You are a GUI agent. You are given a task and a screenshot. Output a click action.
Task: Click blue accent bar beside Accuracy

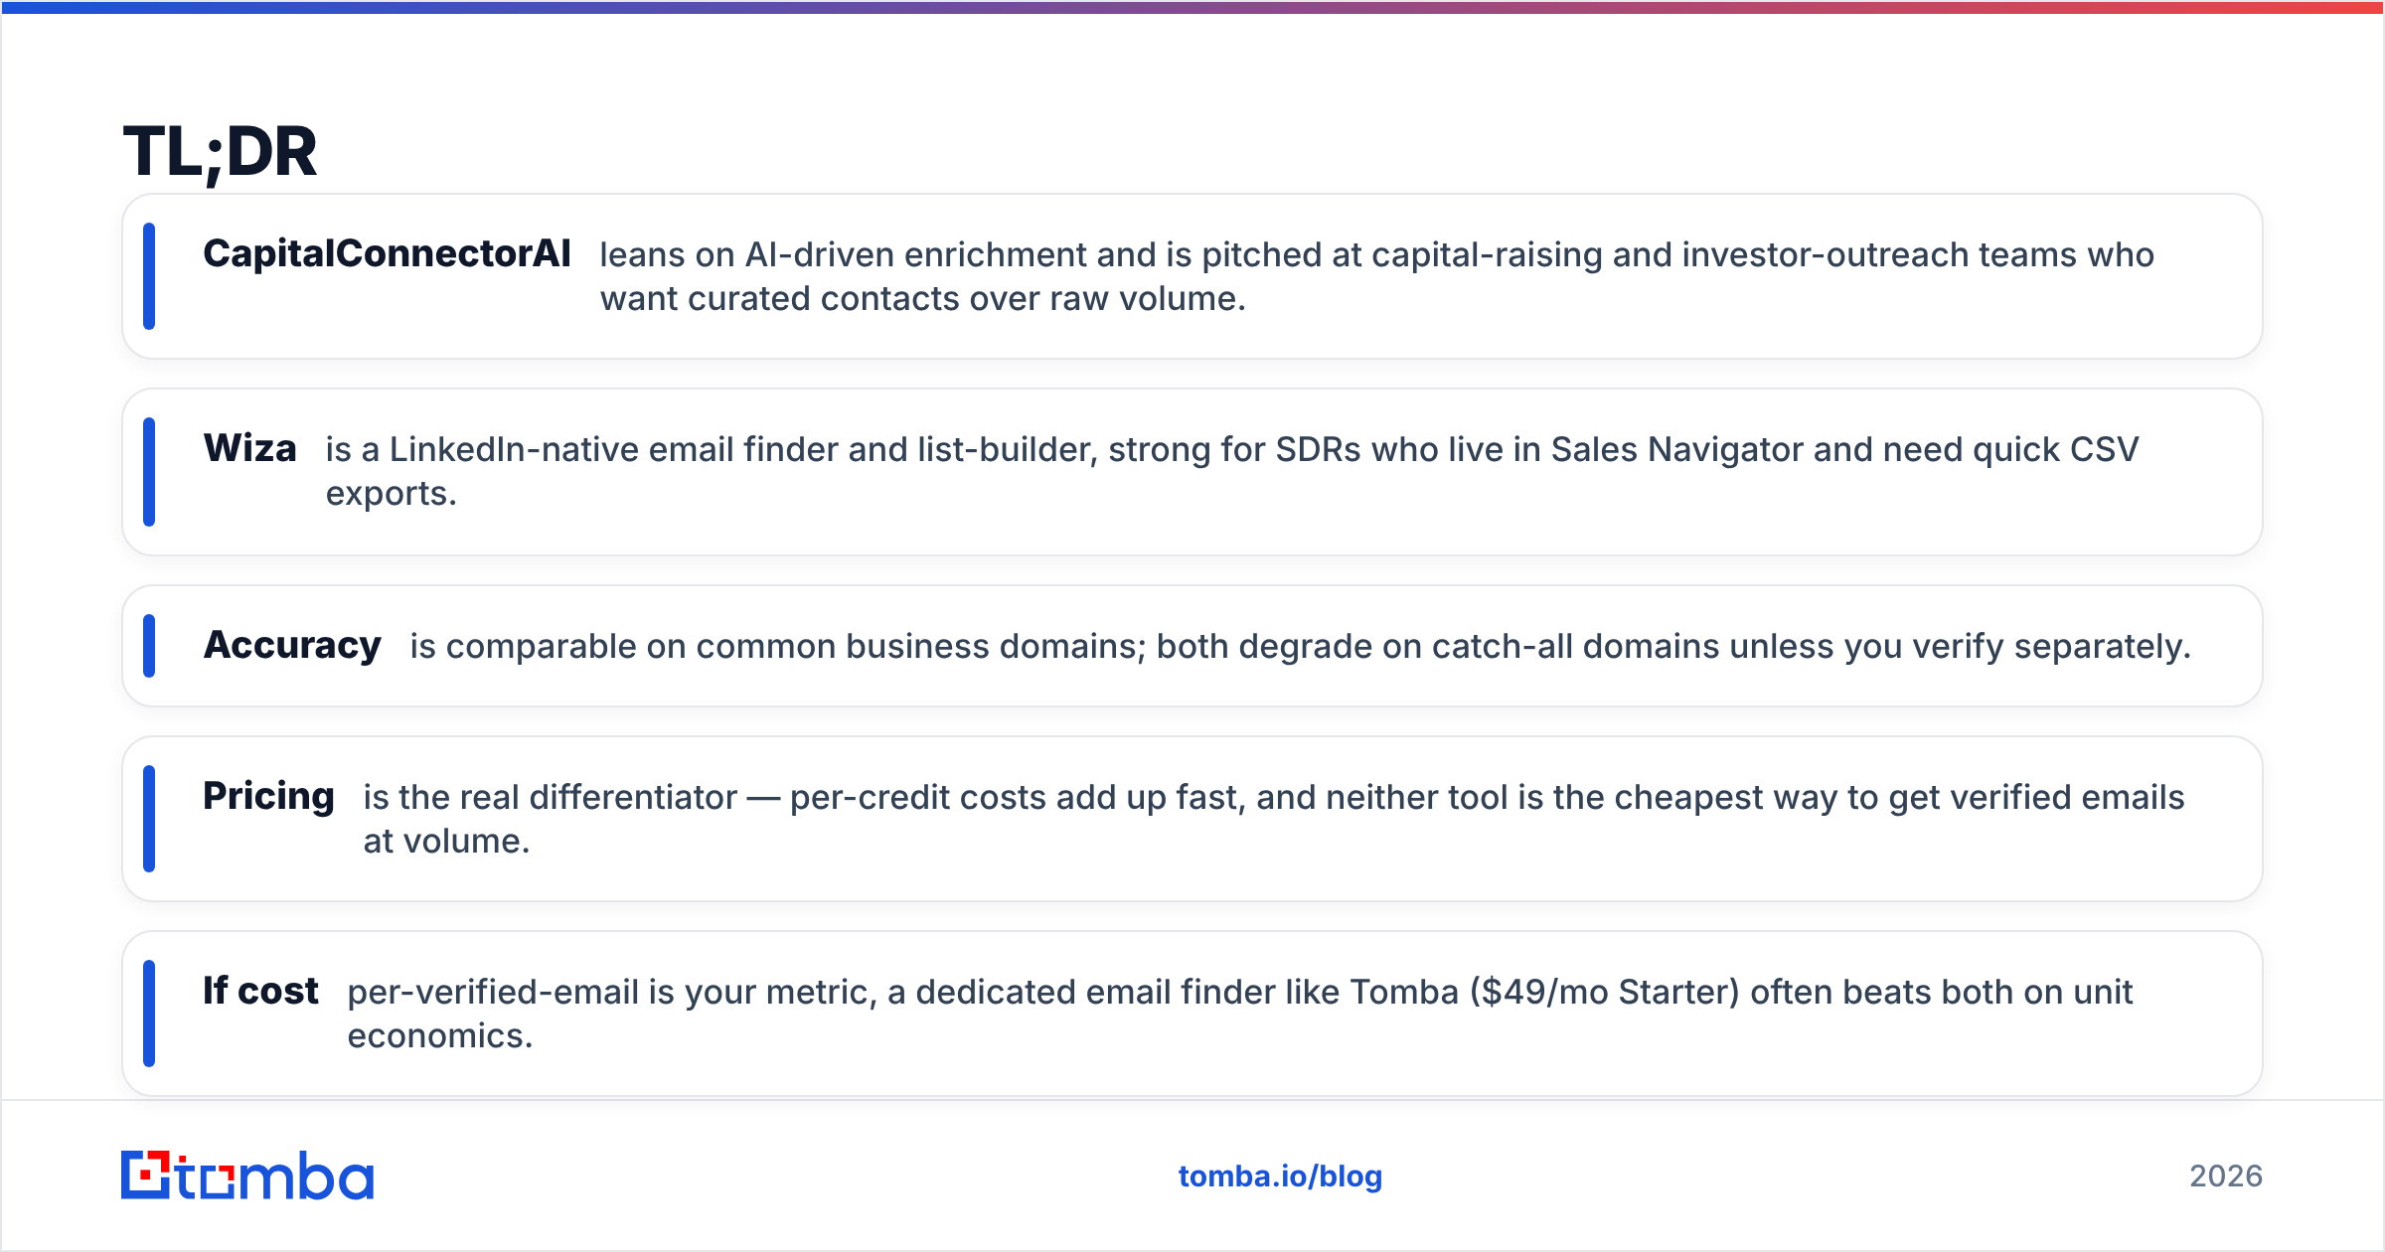(x=149, y=646)
